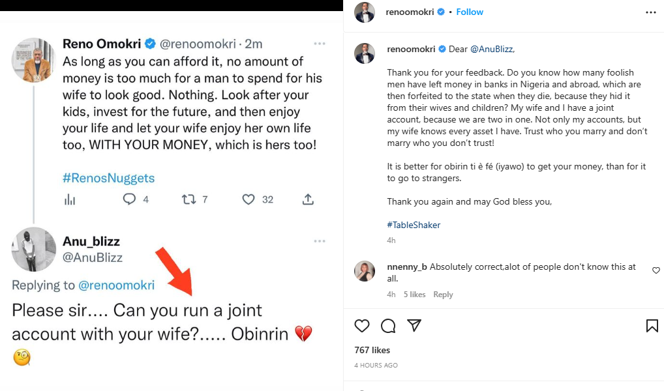Image resolution: width=664 pixels, height=391 pixels.
Task: View tweet analytics bar chart icon
Action: tap(70, 199)
